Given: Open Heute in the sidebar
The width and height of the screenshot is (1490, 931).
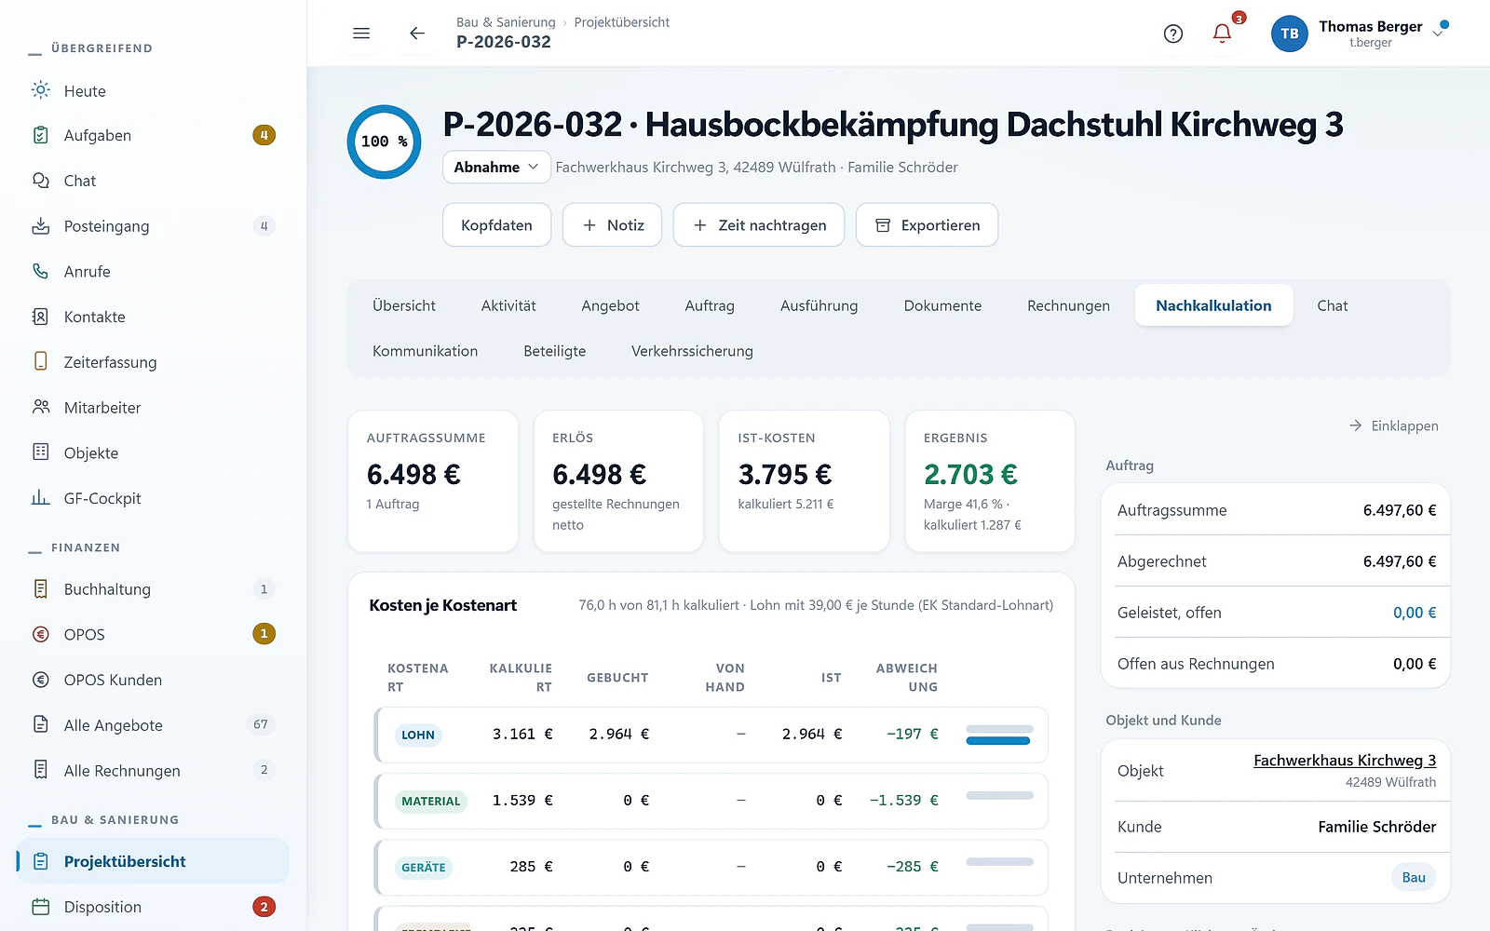Looking at the screenshot, I should (153, 90).
